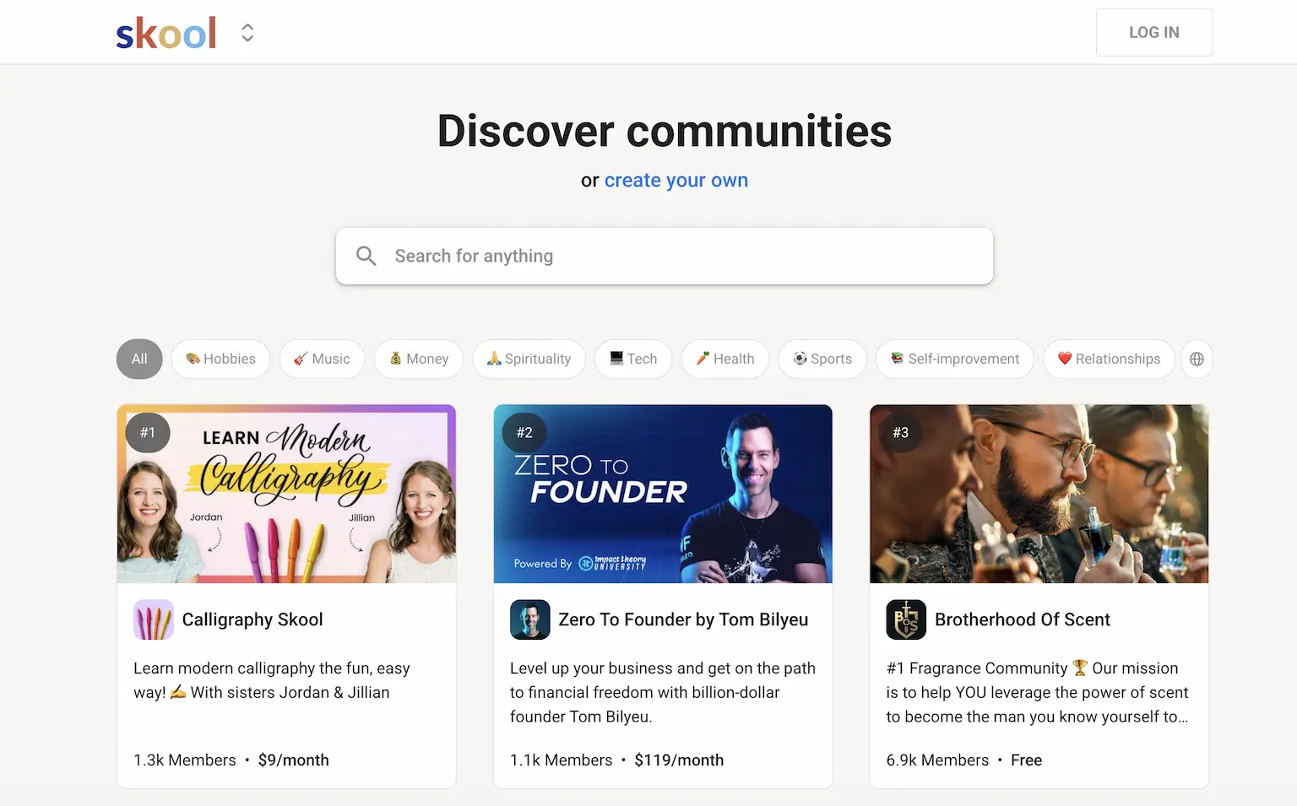Filter communities by Music

coord(322,359)
